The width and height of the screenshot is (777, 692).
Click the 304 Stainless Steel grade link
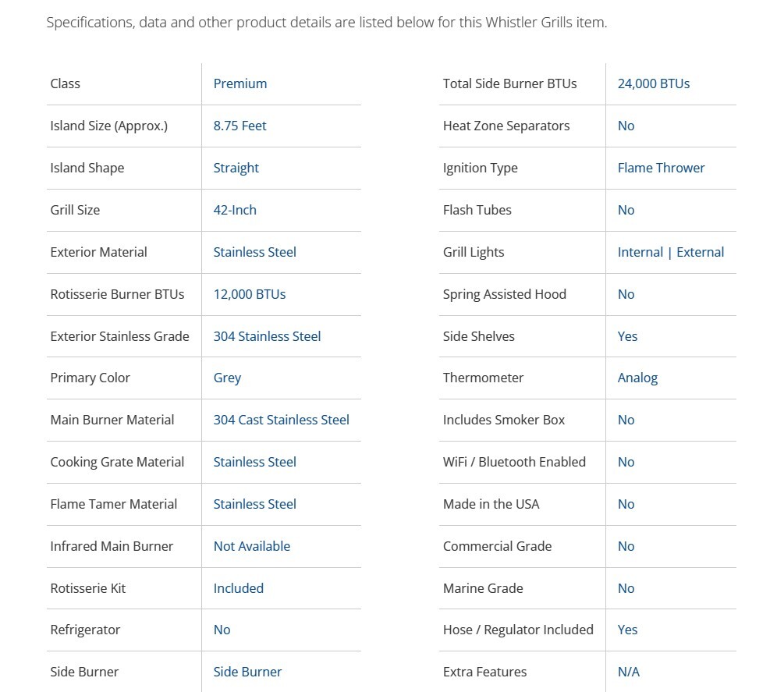click(267, 336)
